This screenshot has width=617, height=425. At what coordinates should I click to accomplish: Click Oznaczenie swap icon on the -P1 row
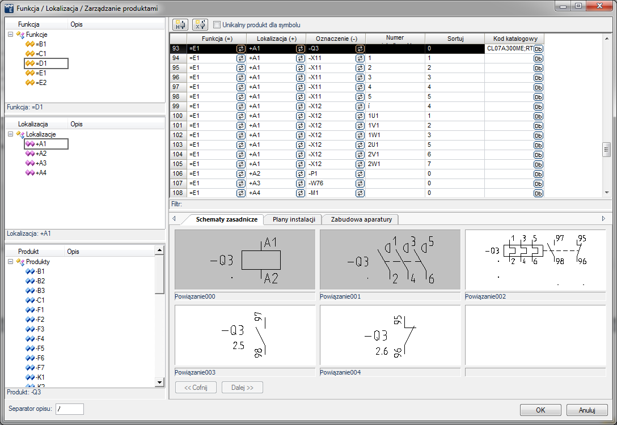click(360, 174)
